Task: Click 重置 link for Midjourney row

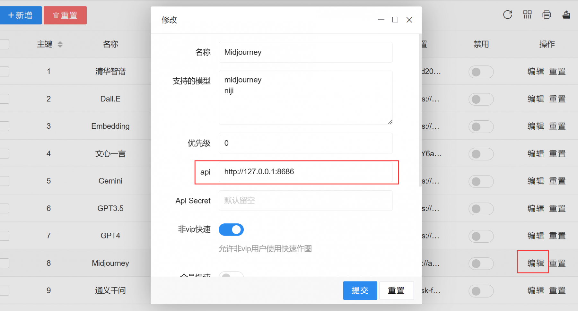Action: (557, 263)
